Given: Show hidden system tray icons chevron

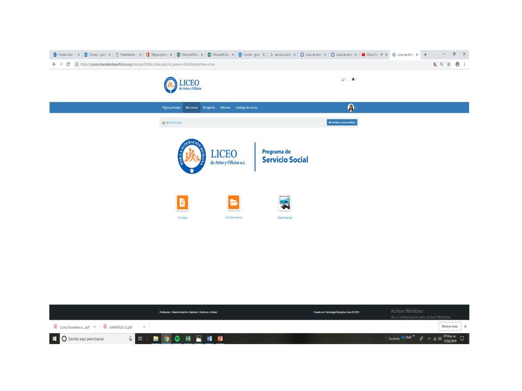Looking at the screenshot, I should [429, 339].
